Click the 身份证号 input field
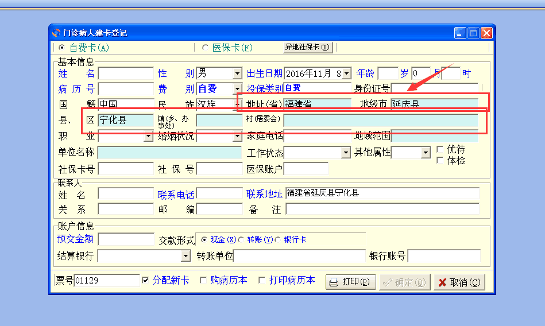 tap(435, 88)
